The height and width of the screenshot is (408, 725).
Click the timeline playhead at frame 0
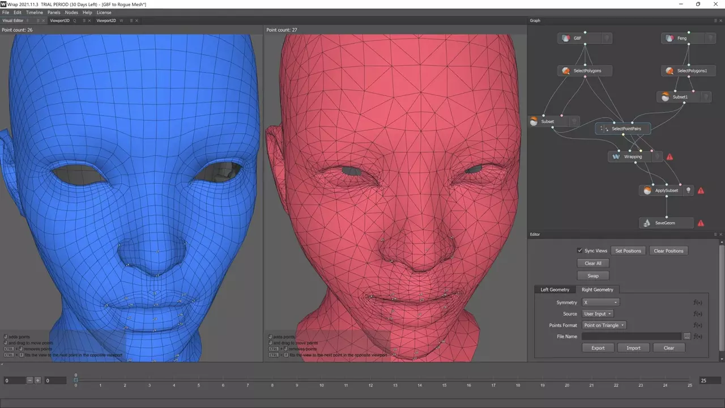(76, 380)
